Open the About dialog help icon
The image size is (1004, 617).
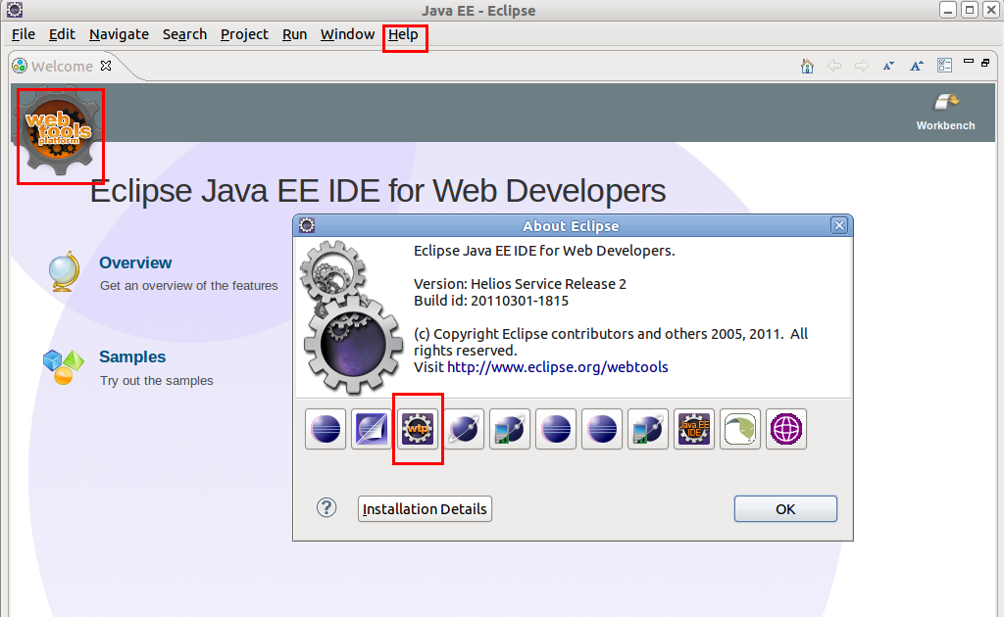pos(326,508)
